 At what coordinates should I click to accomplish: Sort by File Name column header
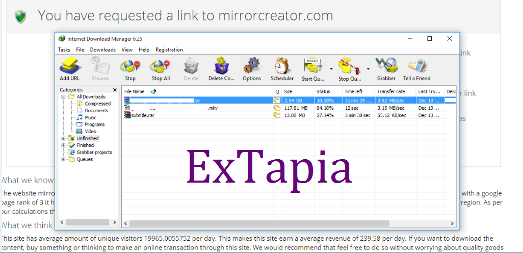pyautogui.click(x=197, y=91)
